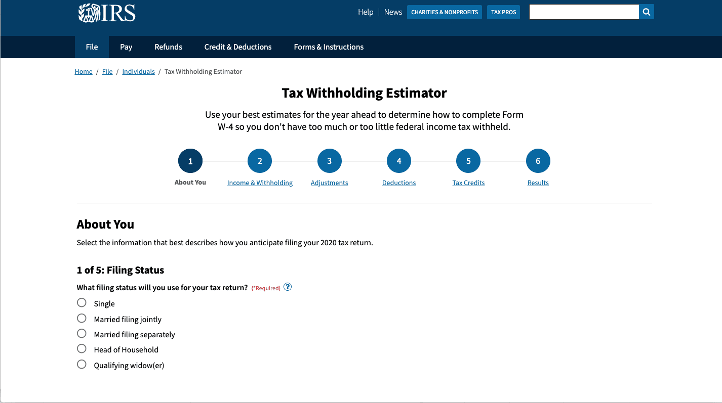Choose Head of Household status

[x=82, y=348]
